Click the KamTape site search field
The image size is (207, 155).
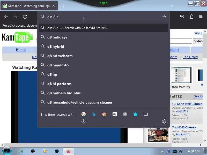181,41
